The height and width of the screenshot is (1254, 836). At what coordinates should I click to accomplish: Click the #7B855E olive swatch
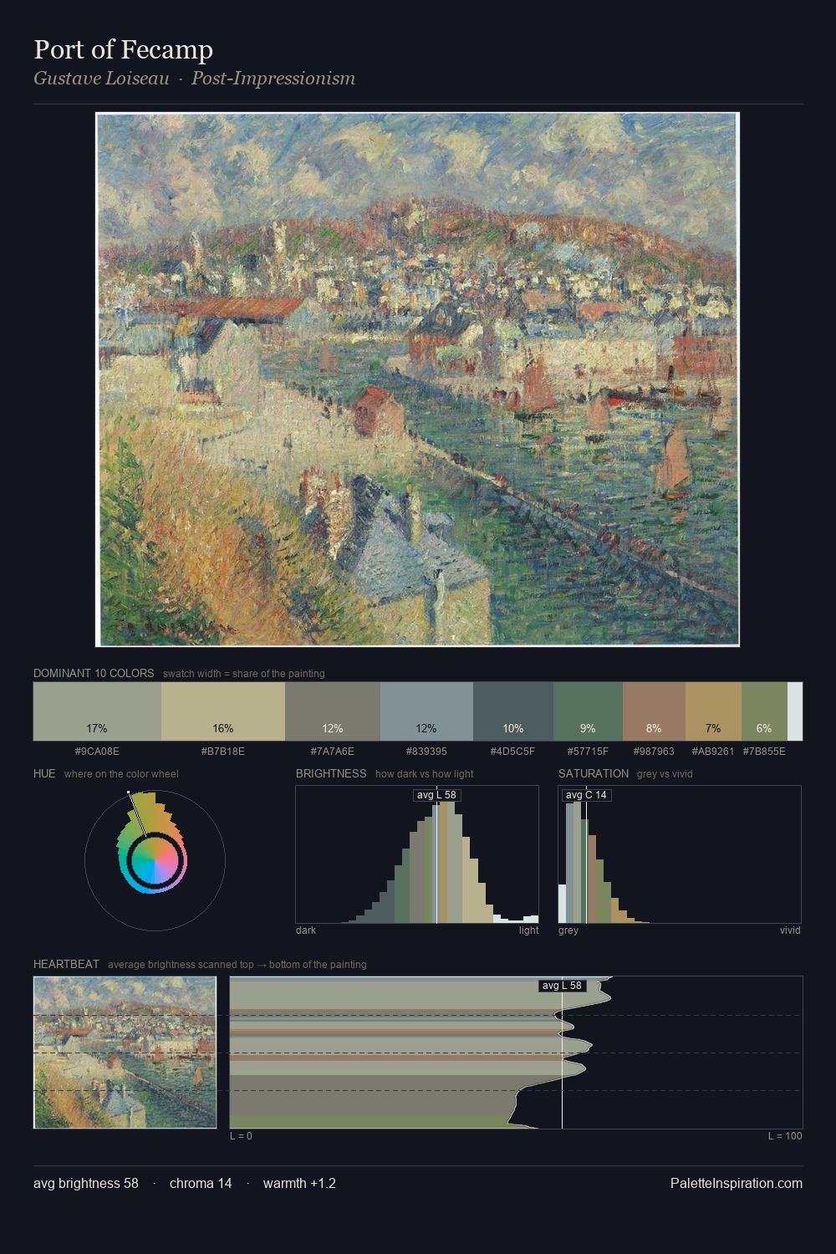764,711
